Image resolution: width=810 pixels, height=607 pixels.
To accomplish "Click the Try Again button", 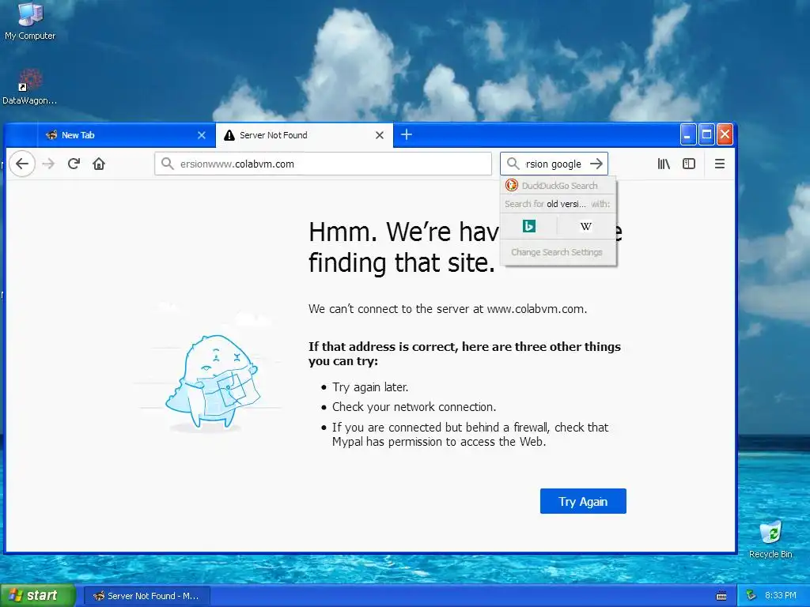I will [x=583, y=501].
